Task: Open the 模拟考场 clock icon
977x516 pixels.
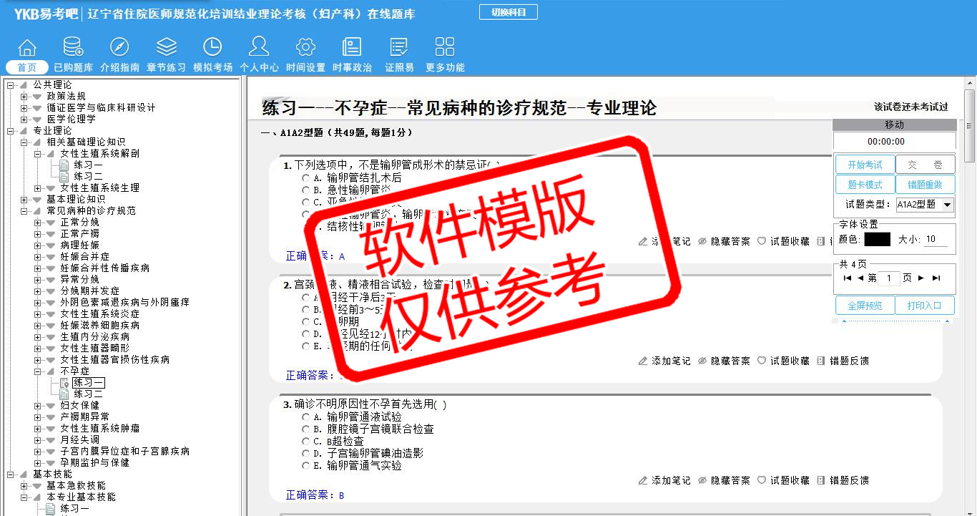Action: [212, 48]
